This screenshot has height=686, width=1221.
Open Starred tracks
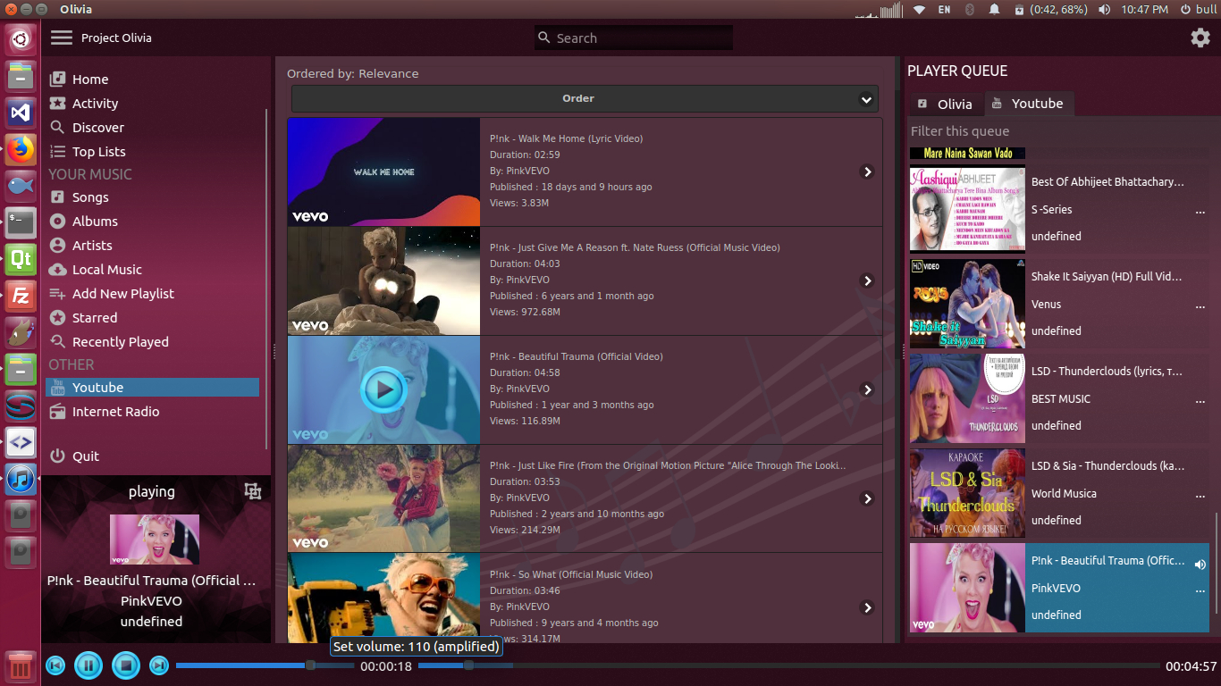pyautogui.click(x=154, y=318)
